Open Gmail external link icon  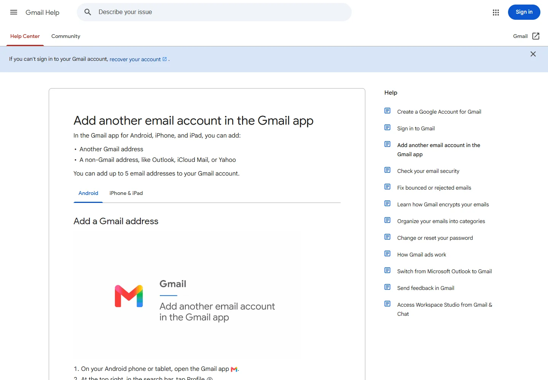tap(536, 36)
